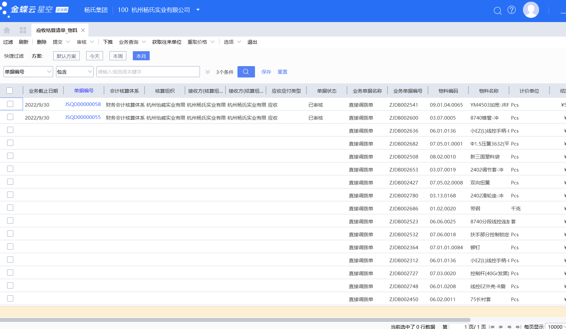
Task: Click the 下推 toolbar item
Action: pyautogui.click(x=108, y=42)
